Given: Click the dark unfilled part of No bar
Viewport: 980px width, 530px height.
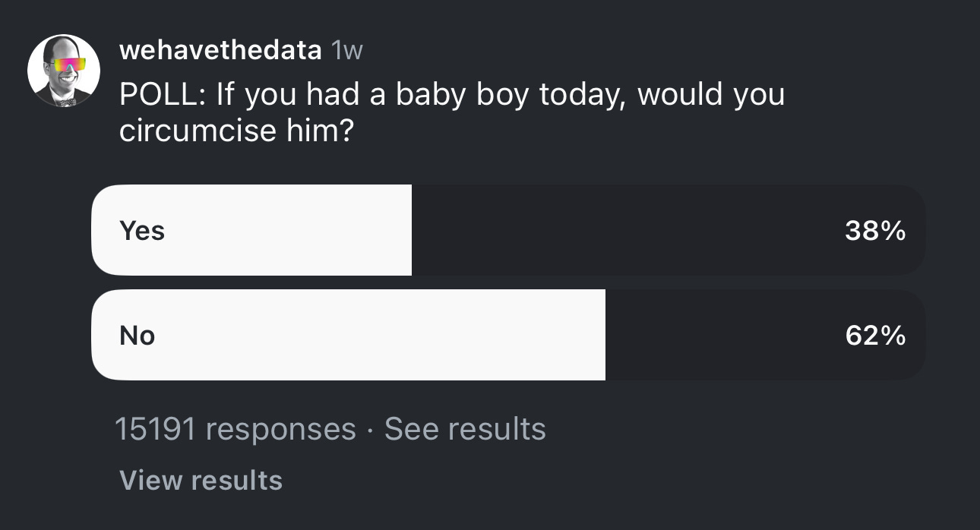Looking at the screenshot, I should [722, 335].
